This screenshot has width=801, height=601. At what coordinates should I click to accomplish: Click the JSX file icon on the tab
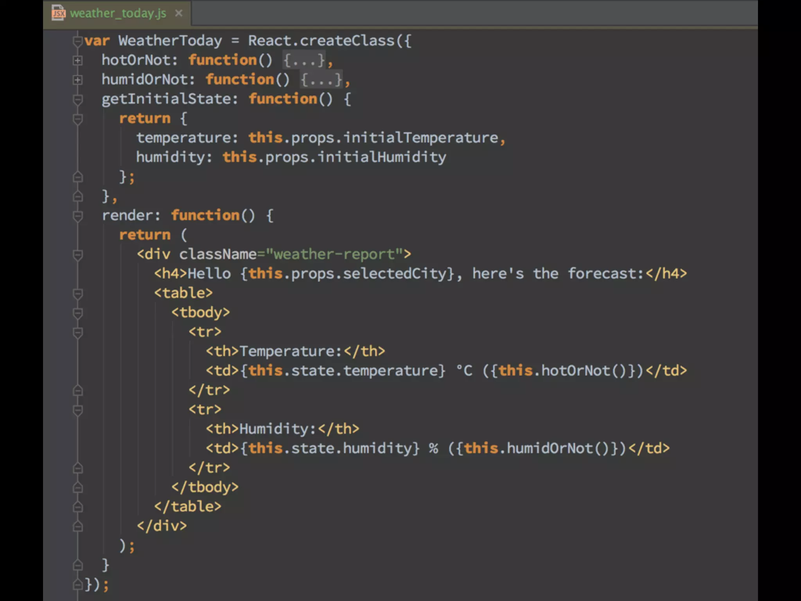point(59,13)
